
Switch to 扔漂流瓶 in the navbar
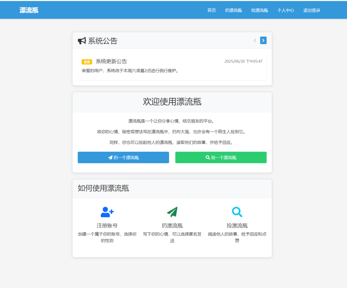233,10
